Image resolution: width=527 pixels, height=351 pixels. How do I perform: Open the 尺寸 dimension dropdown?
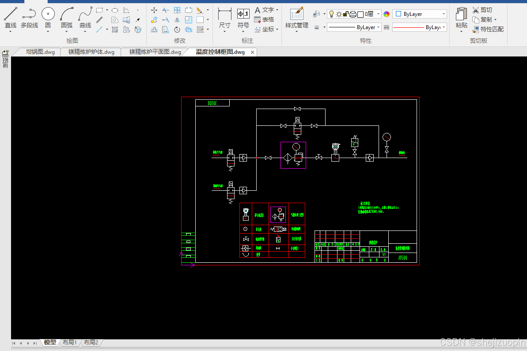pos(224,32)
